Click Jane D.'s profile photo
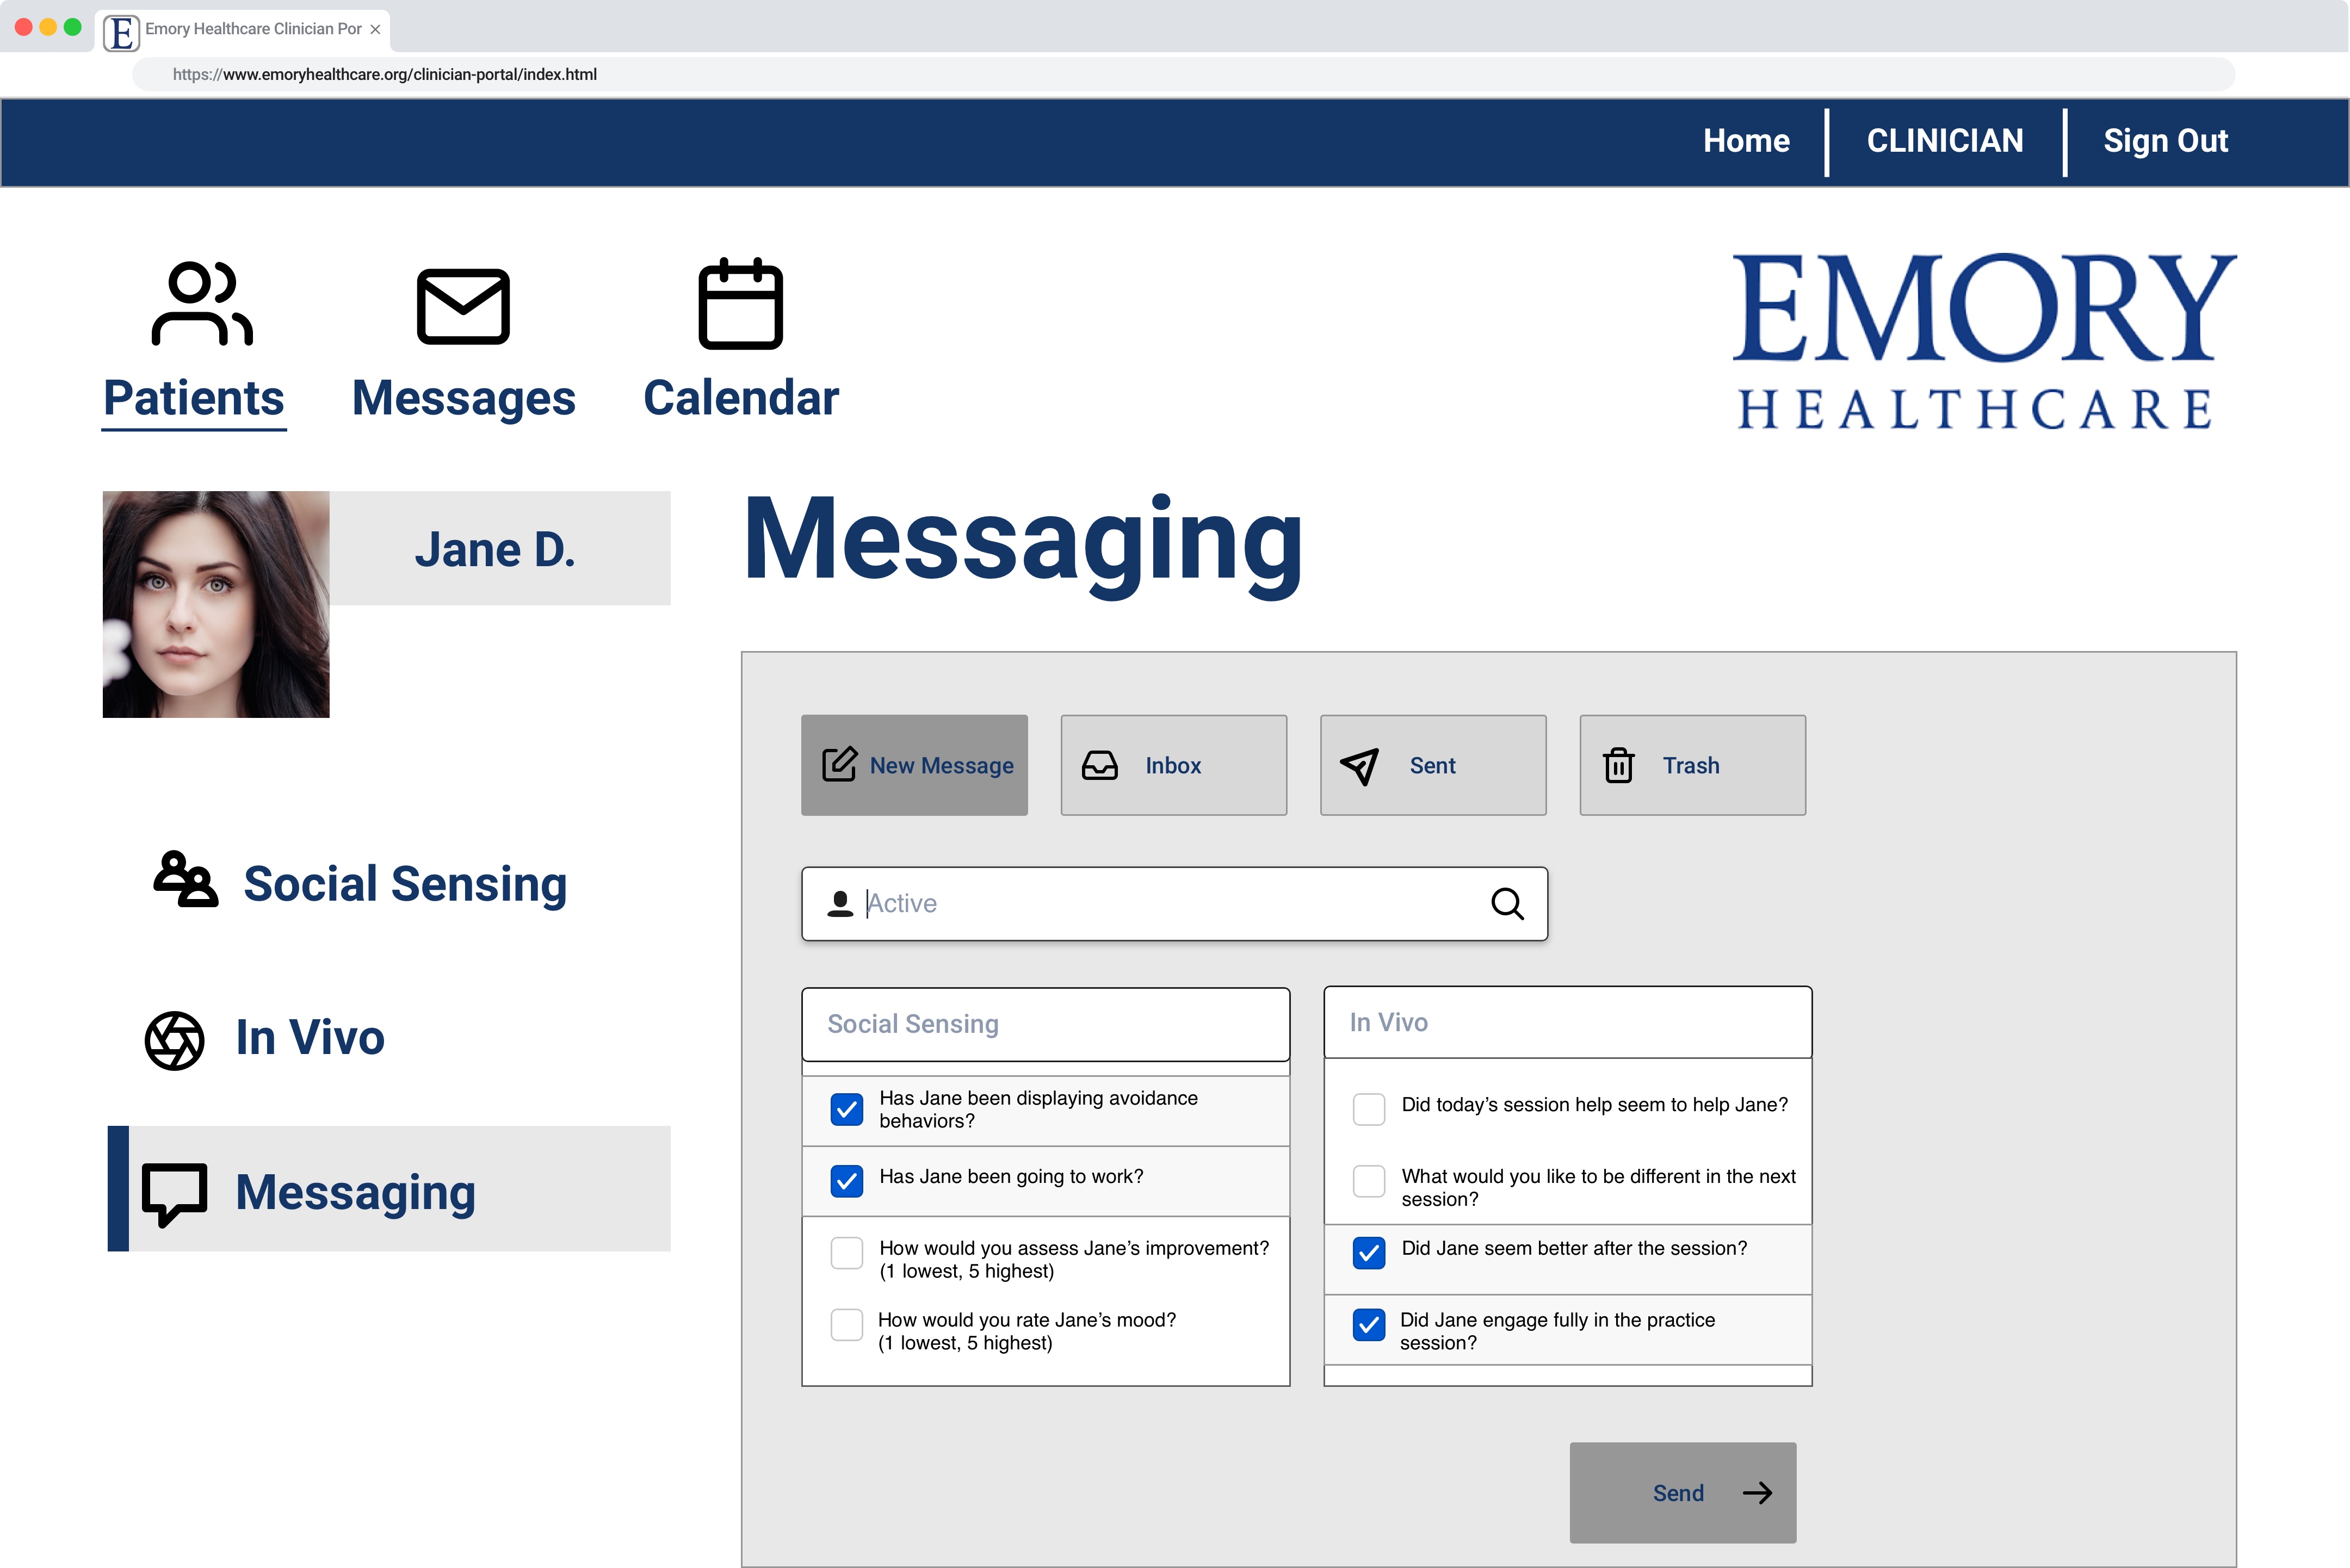 [x=216, y=604]
